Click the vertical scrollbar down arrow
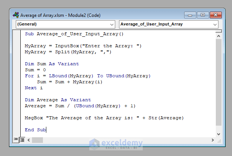 tap(218, 134)
